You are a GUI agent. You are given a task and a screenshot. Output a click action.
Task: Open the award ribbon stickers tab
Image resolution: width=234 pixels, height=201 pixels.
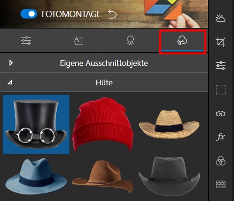coord(130,40)
